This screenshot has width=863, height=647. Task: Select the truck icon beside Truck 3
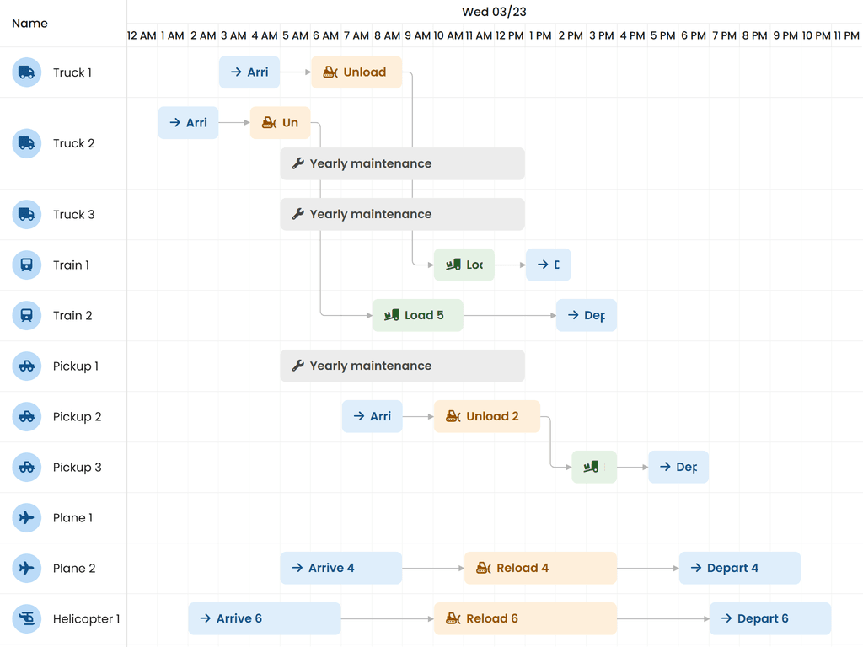pyautogui.click(x=26, y=214)
